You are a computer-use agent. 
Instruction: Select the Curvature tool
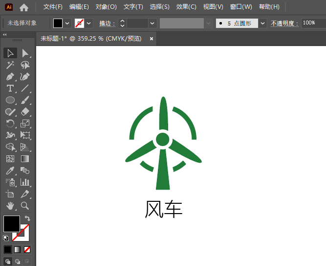click(x=25, y=76)
